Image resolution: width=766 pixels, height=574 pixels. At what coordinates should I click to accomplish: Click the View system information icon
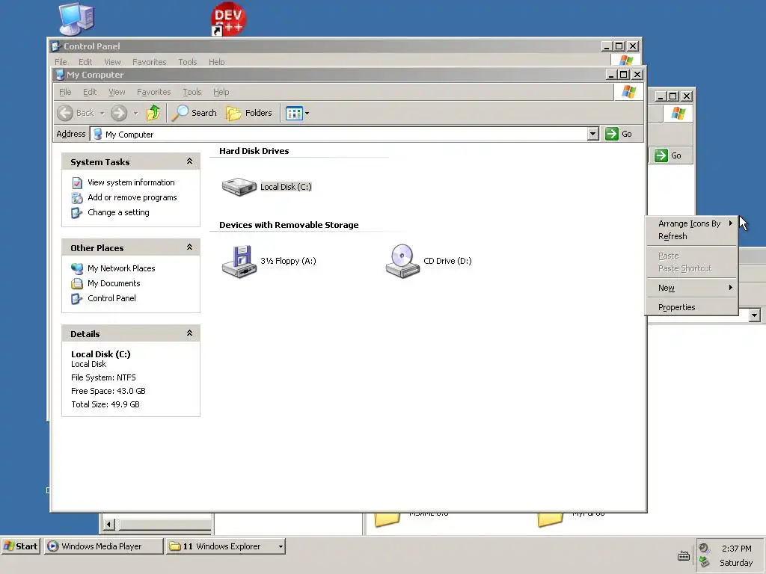[77, 183]
